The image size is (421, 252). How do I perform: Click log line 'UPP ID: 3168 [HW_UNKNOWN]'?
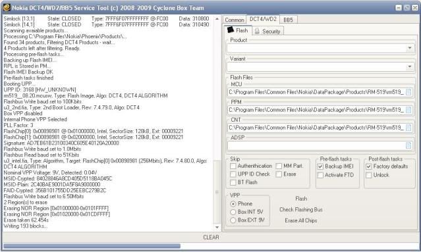[40, 89]
